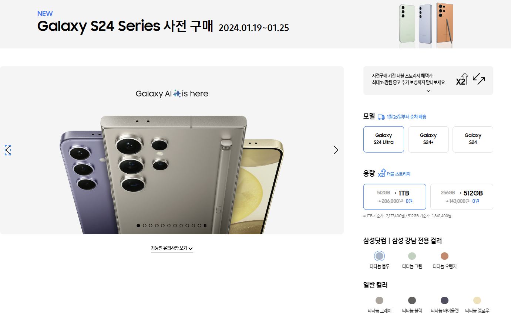Click the delivery truck icon beside 모델
The height and width of the screenshot is (320, 511).
tap(381, 117)
